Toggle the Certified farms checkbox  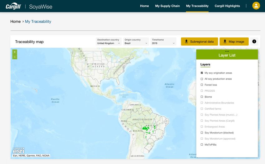pos(202,109)
